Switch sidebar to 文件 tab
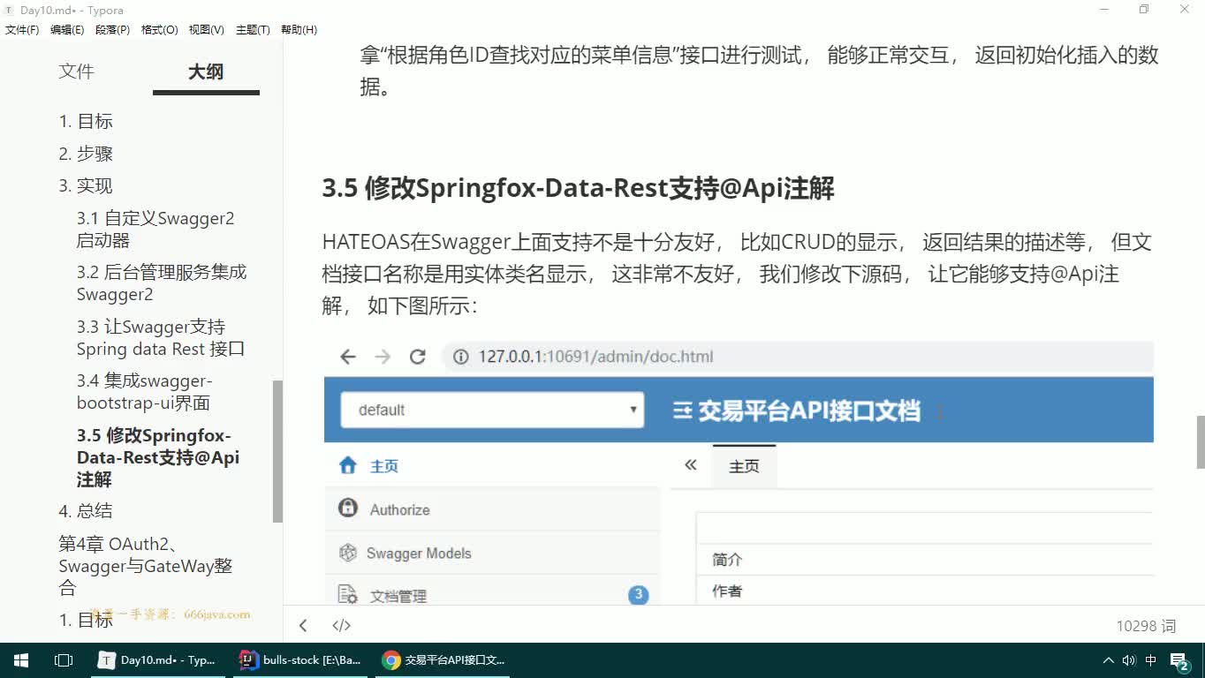The image size is (1205, 678). (x=76, y=72)
